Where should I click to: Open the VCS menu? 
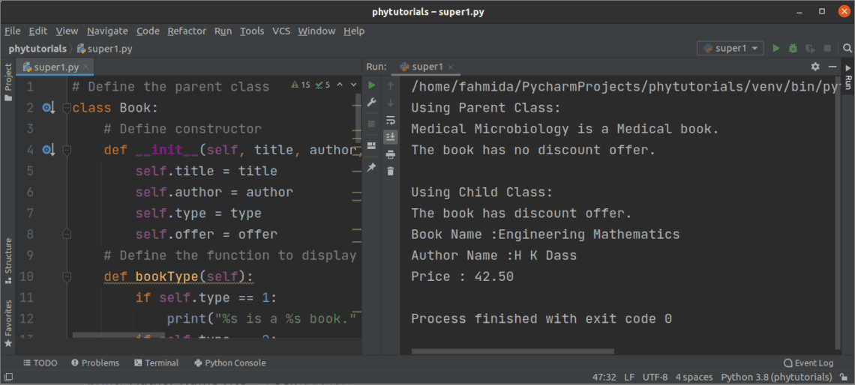click(x=281, y=31)
